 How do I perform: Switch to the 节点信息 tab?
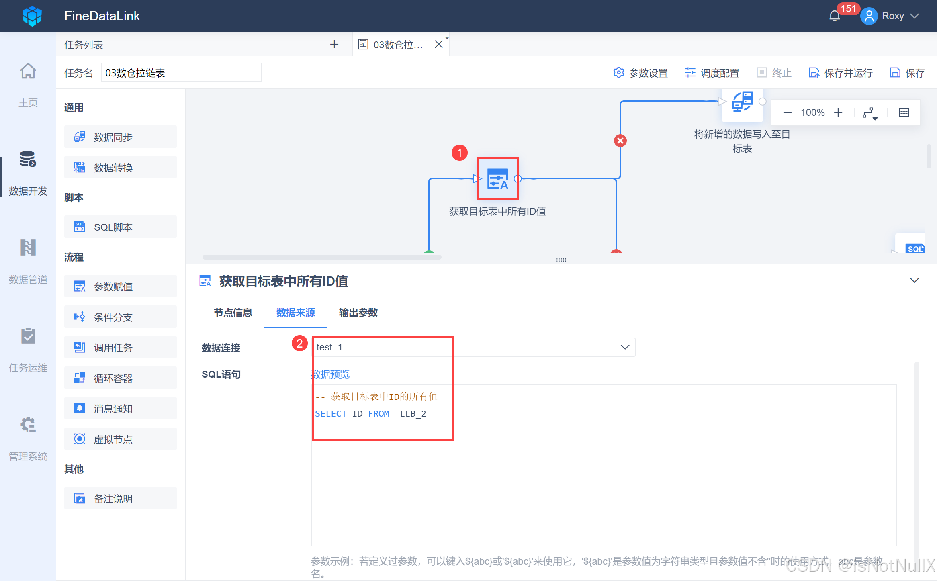pos(233,313)
